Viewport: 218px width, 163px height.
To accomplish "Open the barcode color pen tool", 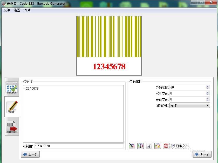I will click(132, 146).
